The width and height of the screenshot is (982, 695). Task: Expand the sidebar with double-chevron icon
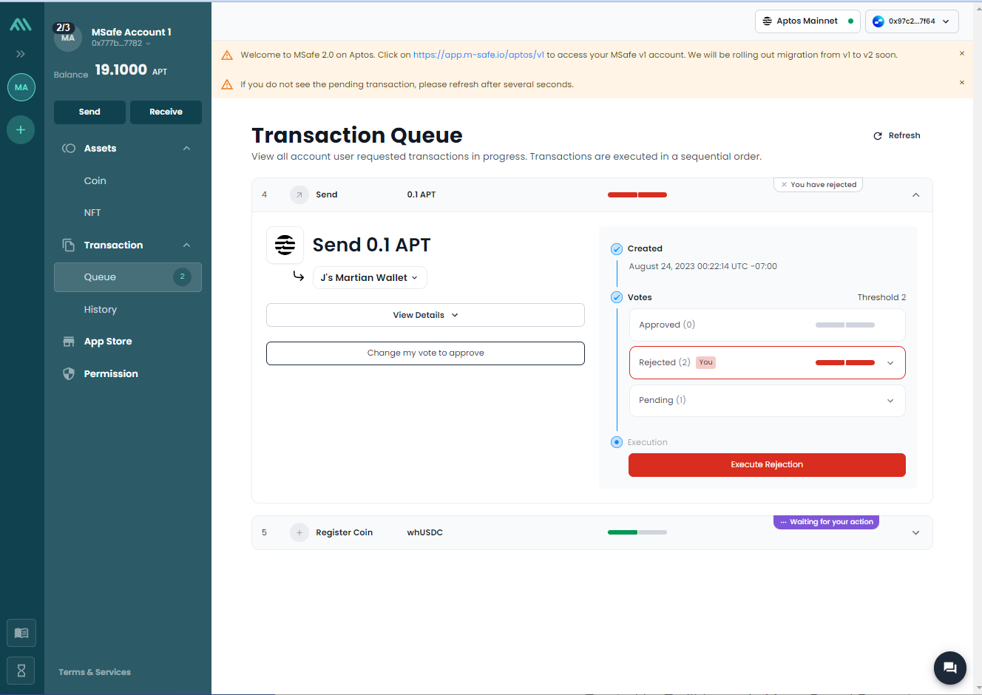click(21, 54)
